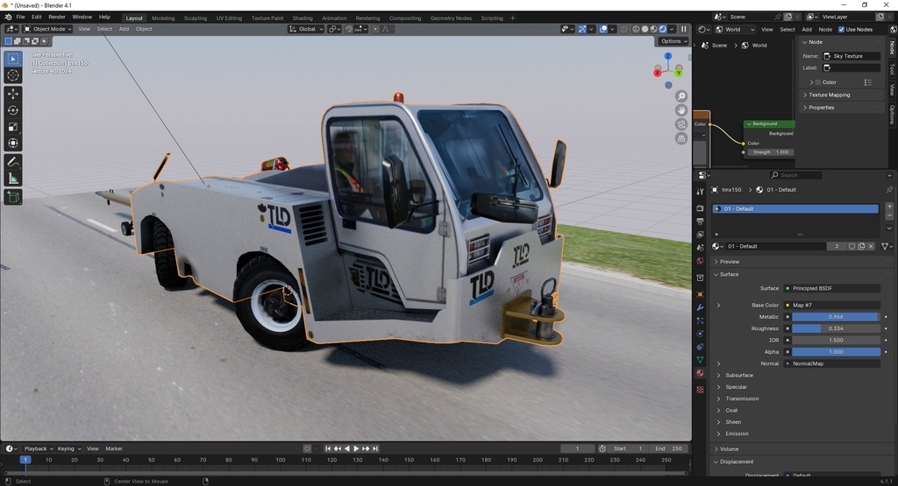
Task: Uncheck the Use Nodes checkbox
Action: (842, 29)
